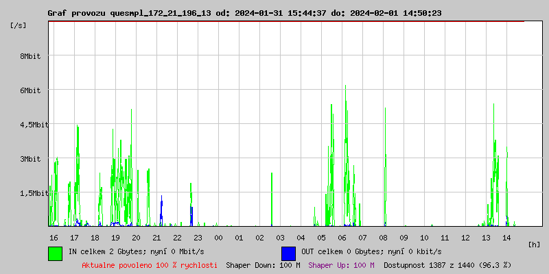The height and width of the screenshot is (274, 549).
Task: Select the 16 hour label on x-axis
Action: 54,237
